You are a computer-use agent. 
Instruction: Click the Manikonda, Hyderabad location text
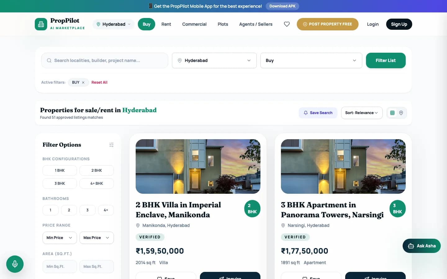[166, 225]
